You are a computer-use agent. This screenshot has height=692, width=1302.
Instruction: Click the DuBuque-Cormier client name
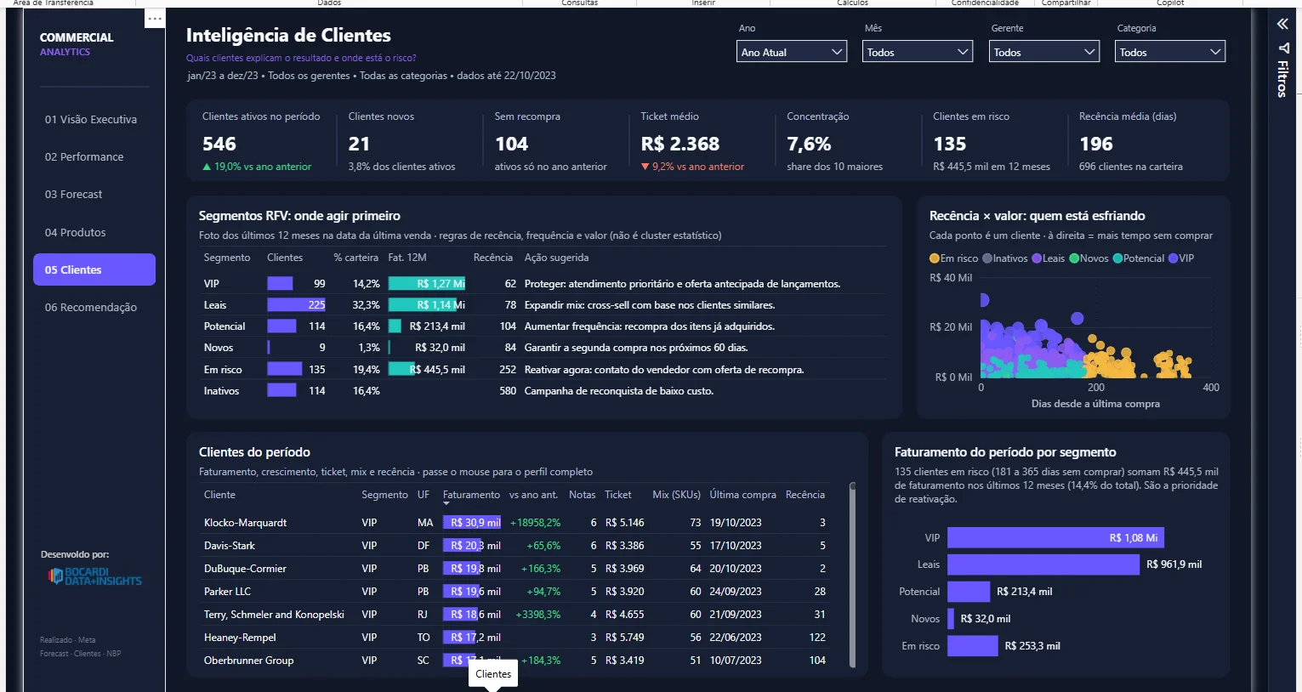point(245,569)
